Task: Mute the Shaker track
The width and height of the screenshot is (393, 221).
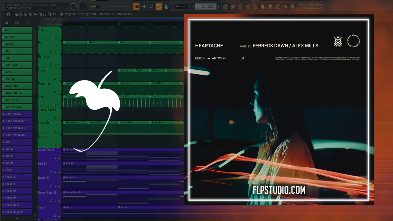Action: coord(59,79)
